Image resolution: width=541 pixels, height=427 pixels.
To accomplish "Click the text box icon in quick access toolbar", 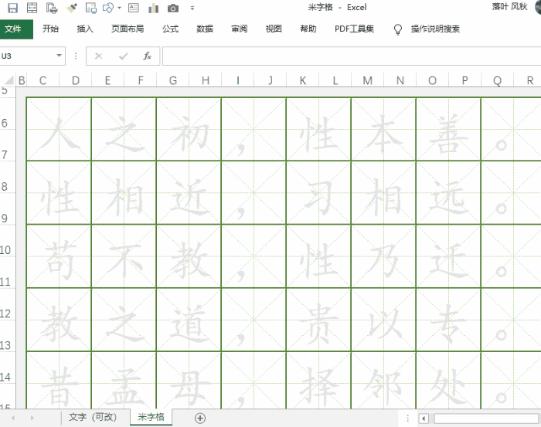I will coord(133,8).
